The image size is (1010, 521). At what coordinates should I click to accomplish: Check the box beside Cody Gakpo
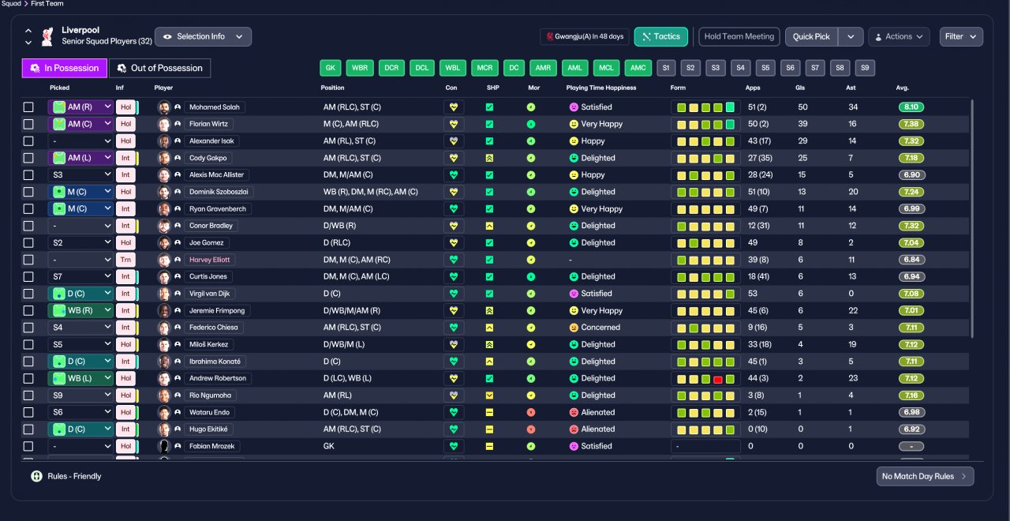click(x=28, y=158)
